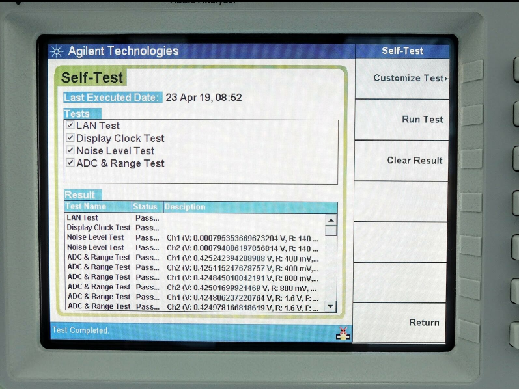Viewport: 519px width, 389px height.
Task: Click the Self-Test menu header
Action: pyautogui.click(x=402, y=51)
